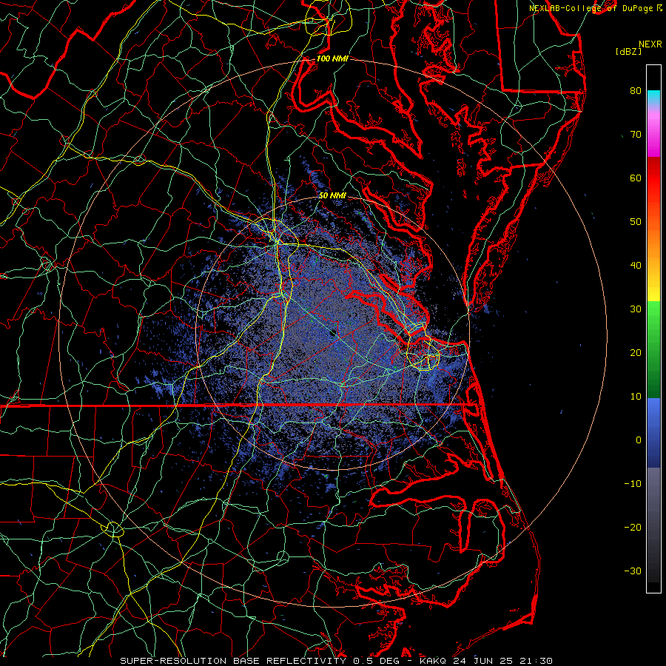Viewport: 666px width, 666px height.
Task: Pick the cyan segment of the color bar
Action: click(x=653, y=97)
